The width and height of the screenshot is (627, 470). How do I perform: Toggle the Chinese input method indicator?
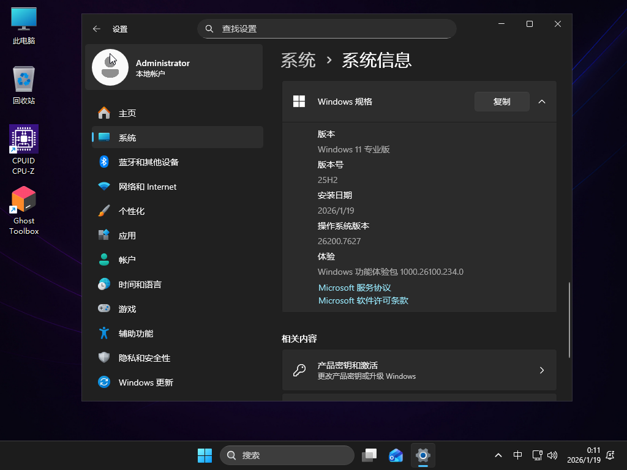point(517,455)
